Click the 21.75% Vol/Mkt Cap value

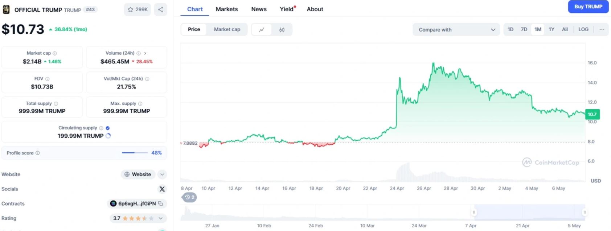pyautogui.click(x=126, y=87)
